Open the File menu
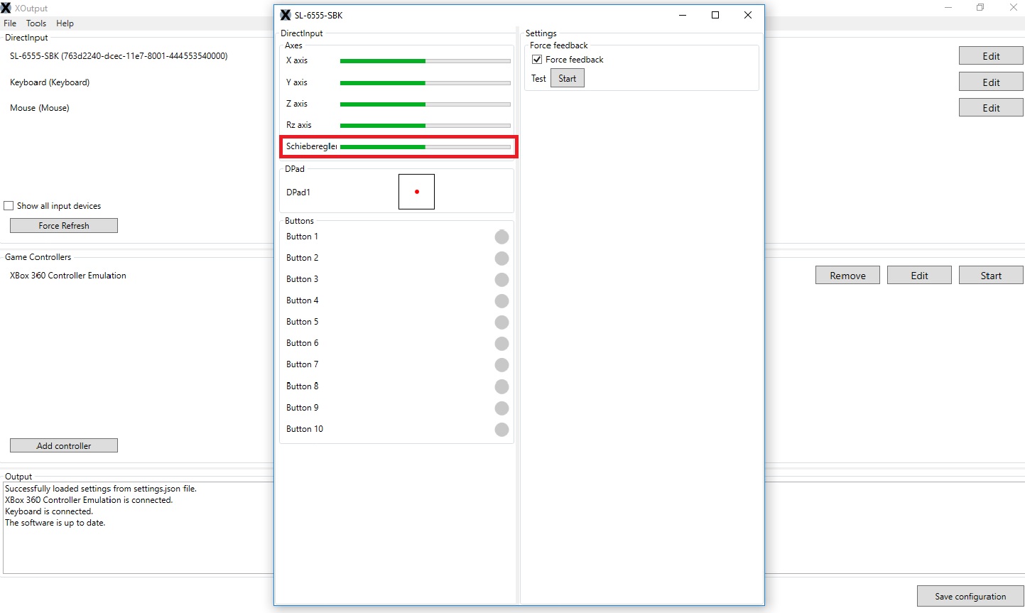Viewport: 1025px width, 613px height. [10, 23]
